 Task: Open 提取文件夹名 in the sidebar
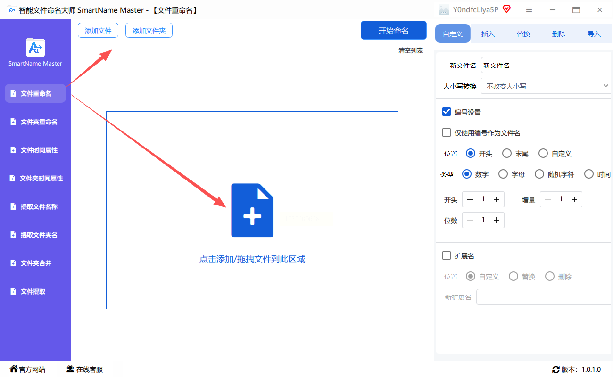tap(35, 235)
